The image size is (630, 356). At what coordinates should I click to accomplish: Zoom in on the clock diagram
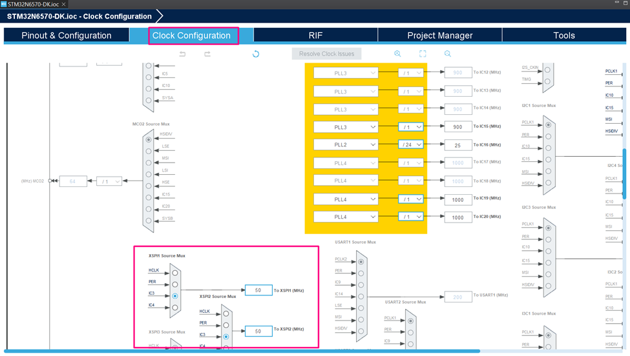pos(397,54)
